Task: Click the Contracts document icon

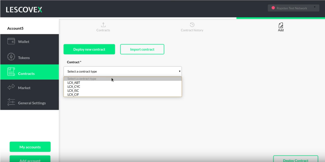Action: click(11, 72)
